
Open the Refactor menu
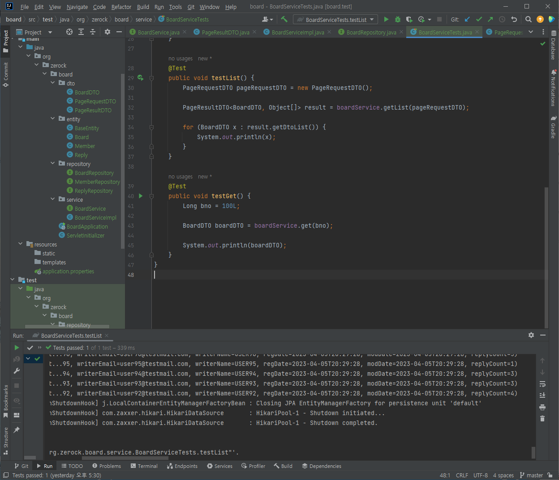click(x=121, y=7)
